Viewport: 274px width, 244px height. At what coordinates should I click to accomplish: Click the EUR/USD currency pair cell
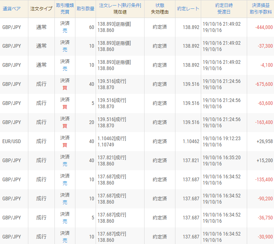11,141
